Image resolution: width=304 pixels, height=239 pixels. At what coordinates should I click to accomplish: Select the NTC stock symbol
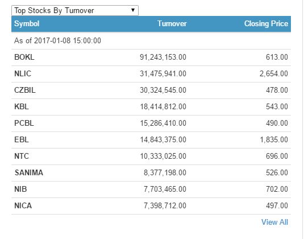22,156
